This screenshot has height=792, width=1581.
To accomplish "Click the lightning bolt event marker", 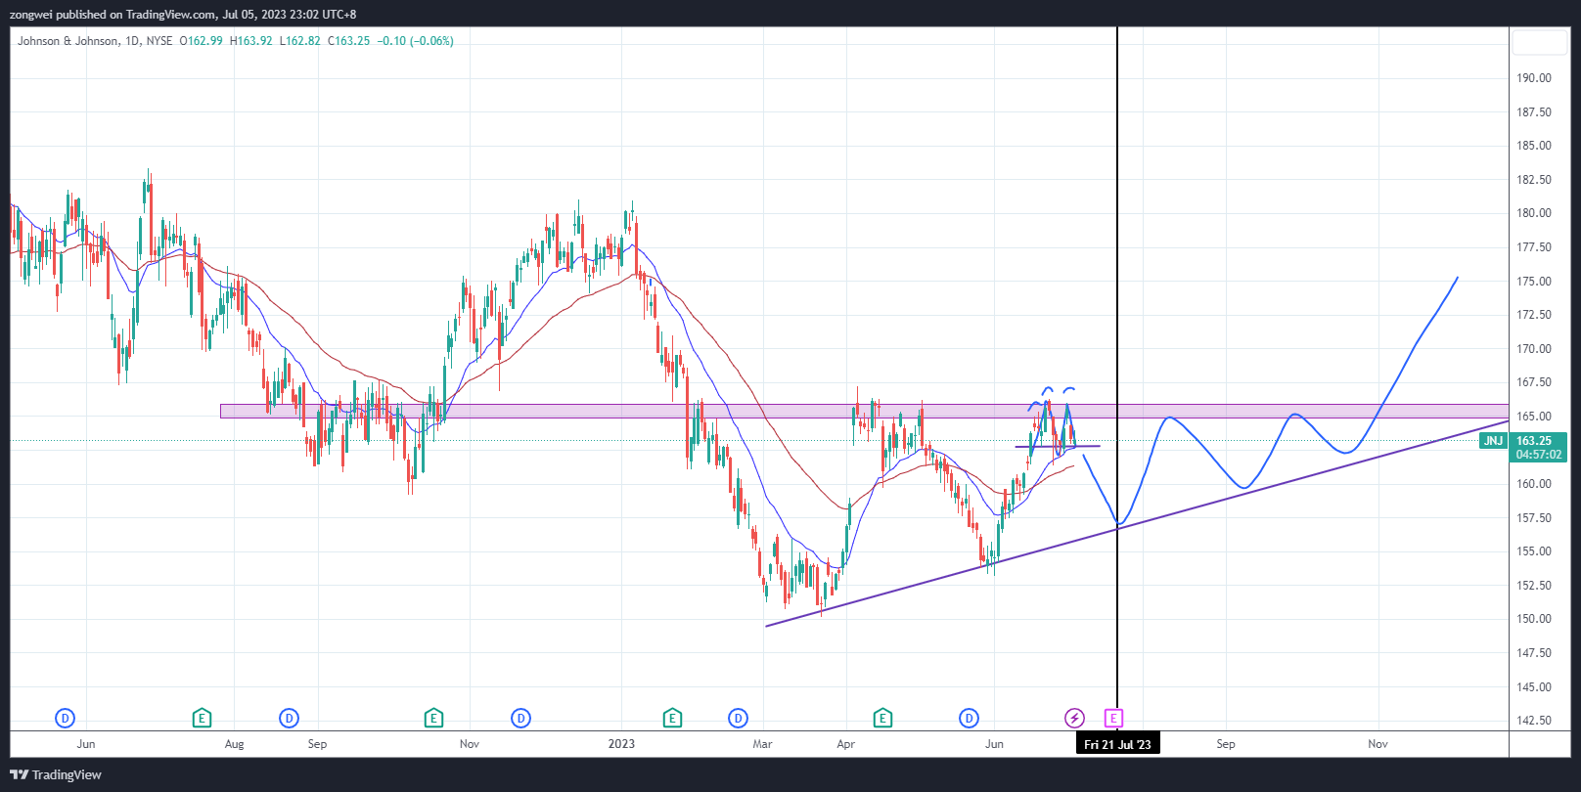I will click(x=1074, y=719).
